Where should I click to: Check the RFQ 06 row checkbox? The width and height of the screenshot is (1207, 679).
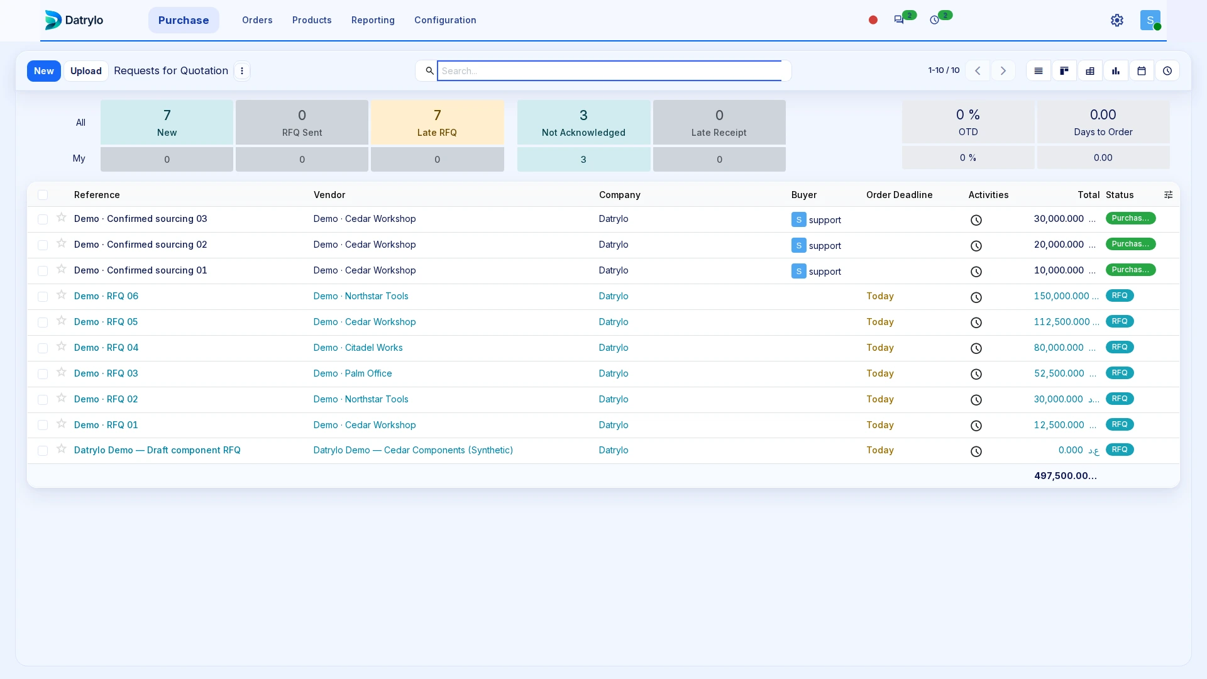tap(43, 297)
